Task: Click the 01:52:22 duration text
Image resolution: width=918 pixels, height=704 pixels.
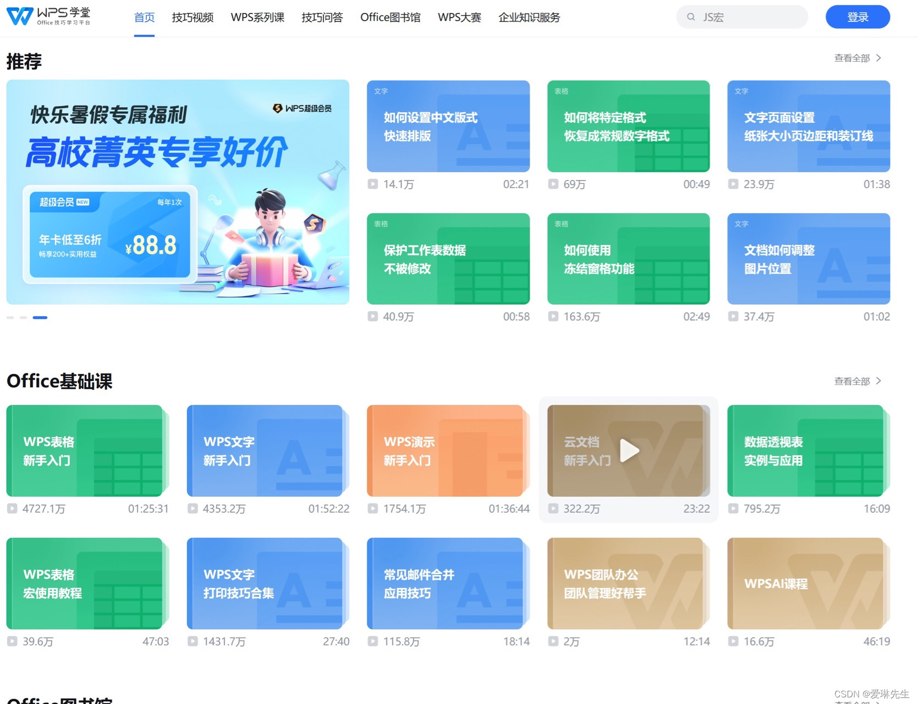Action: coord(329,509)
